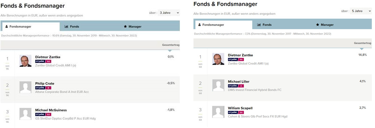Open Michael McGuiness manager profile link

[x=51, y=110]
